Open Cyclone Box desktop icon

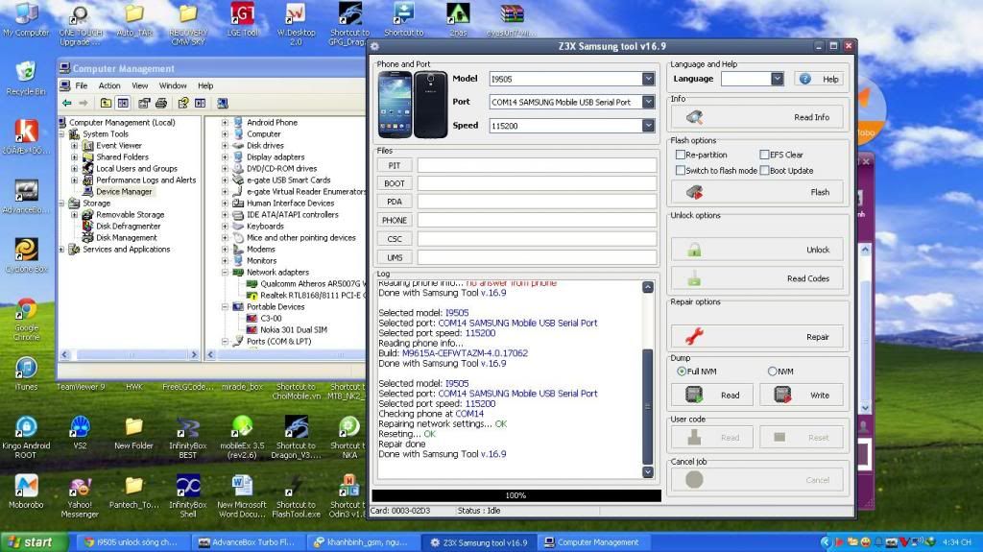click(x=26, y=255)
